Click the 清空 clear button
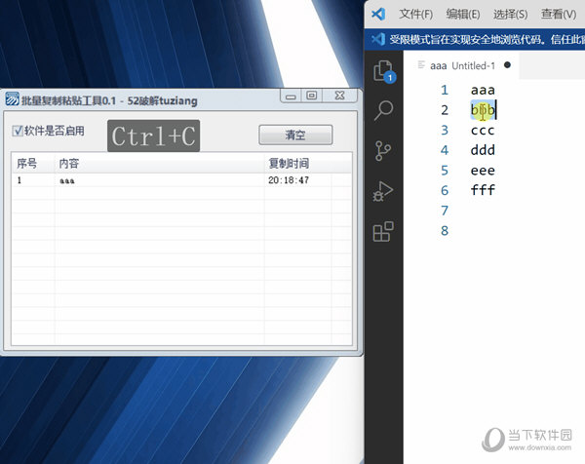The width and height of the screenshot is (585, 464). click(x=295, y=135)
